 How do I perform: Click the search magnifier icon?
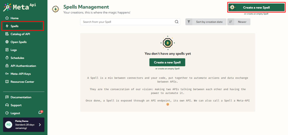(176, 22)
